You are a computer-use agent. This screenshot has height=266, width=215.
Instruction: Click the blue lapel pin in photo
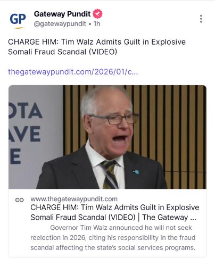pyautogui.click(x=136, y=172)
